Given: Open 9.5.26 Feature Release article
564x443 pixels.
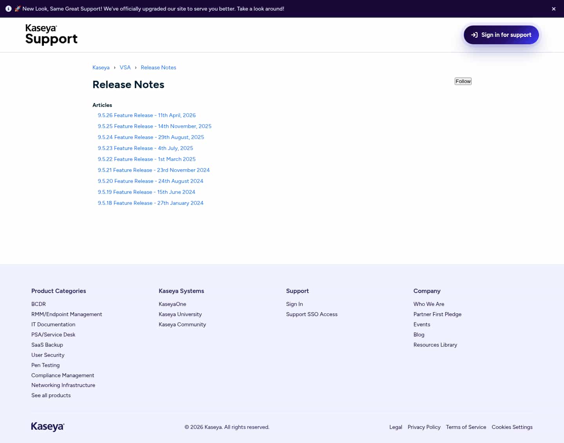Looking at the screenshot, I should tap(146, 115).
